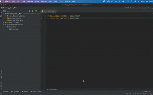
Task: Open the Event Log
Action: coord(146,91)
